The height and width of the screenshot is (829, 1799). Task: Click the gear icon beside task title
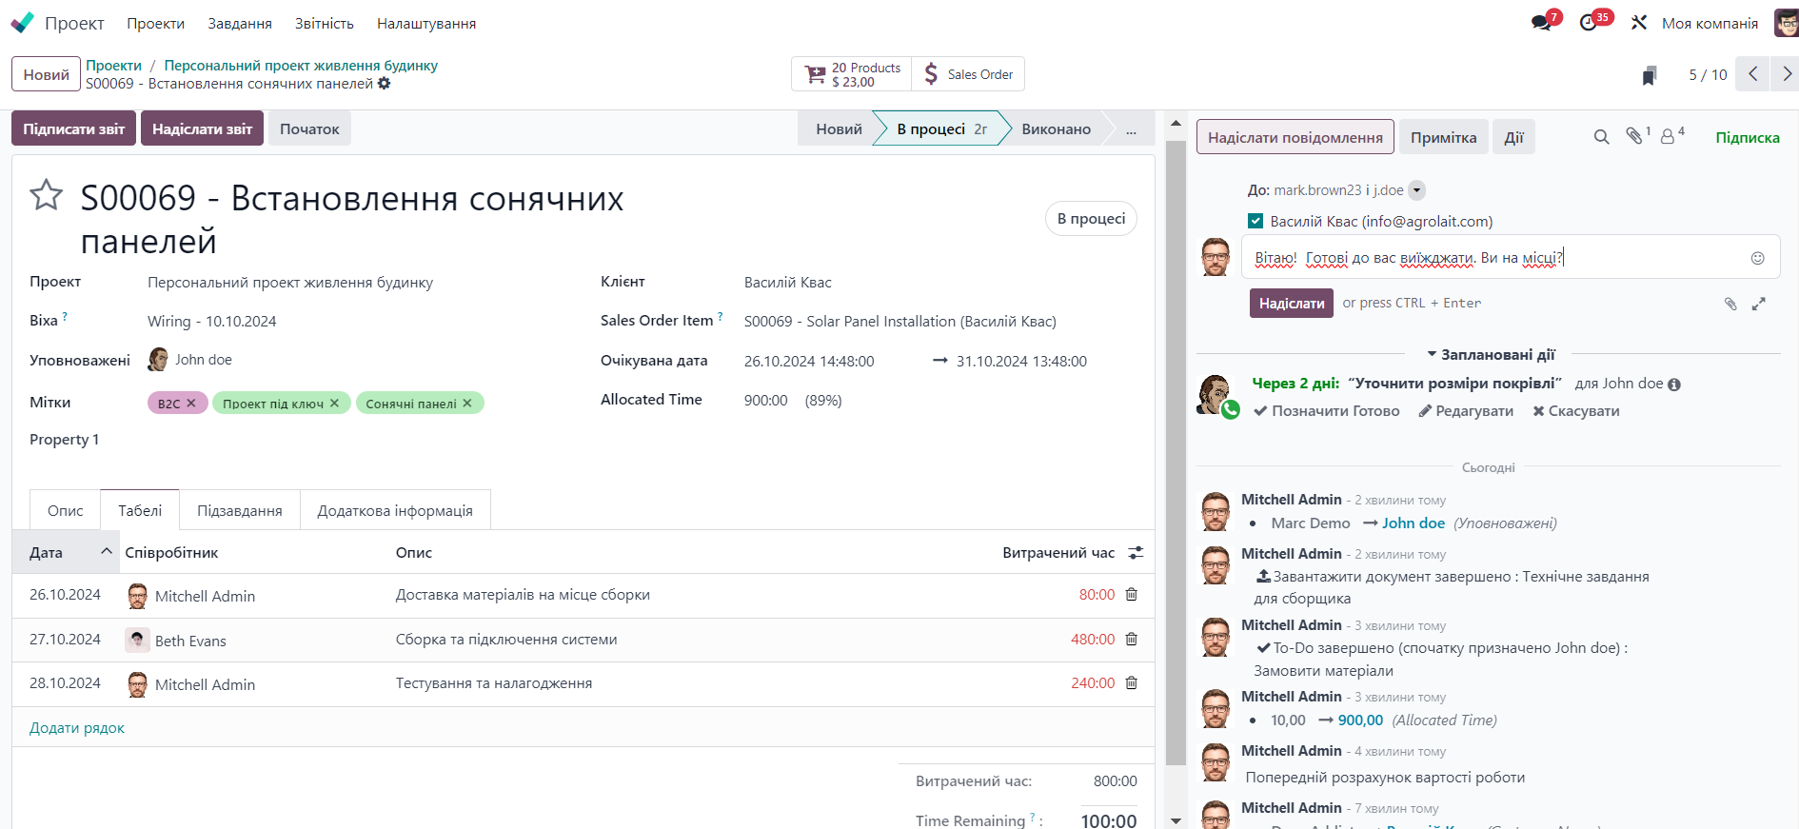tap(385, 84)
